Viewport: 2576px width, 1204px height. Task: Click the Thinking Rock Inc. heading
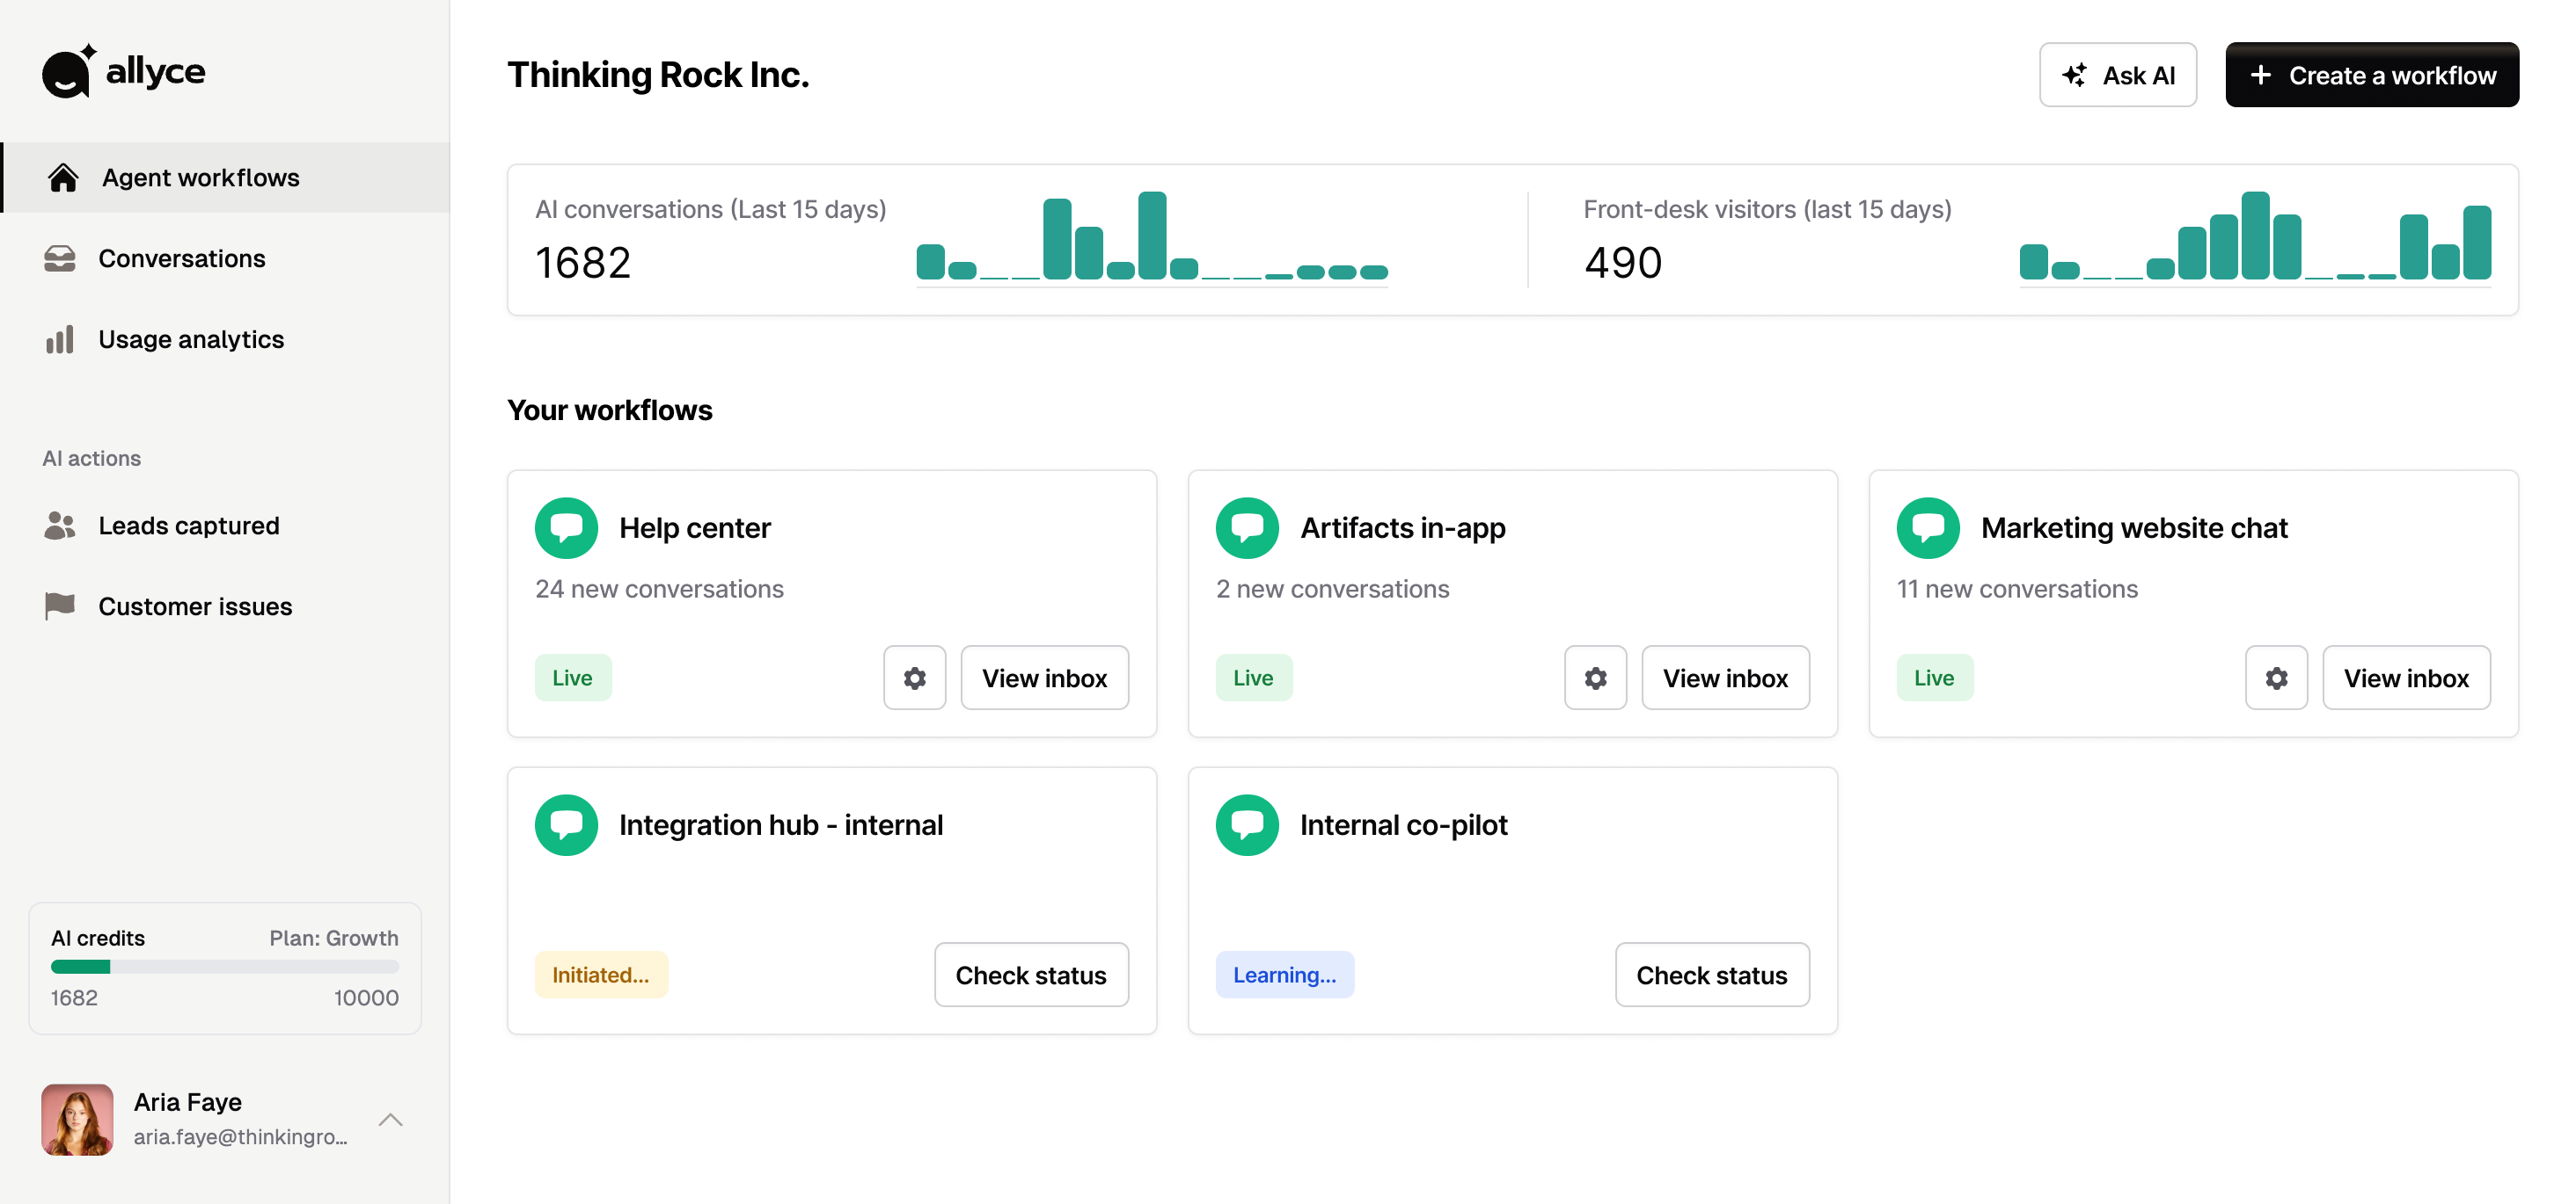pos(658,75)
